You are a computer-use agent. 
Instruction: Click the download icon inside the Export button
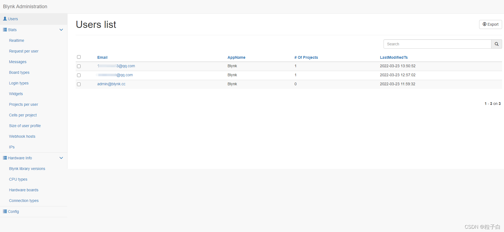(x=484, y=24)
